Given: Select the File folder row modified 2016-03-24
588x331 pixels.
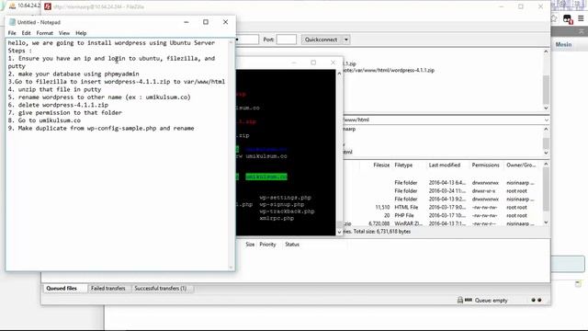Looking at the screenshot, I should point(443,190).
